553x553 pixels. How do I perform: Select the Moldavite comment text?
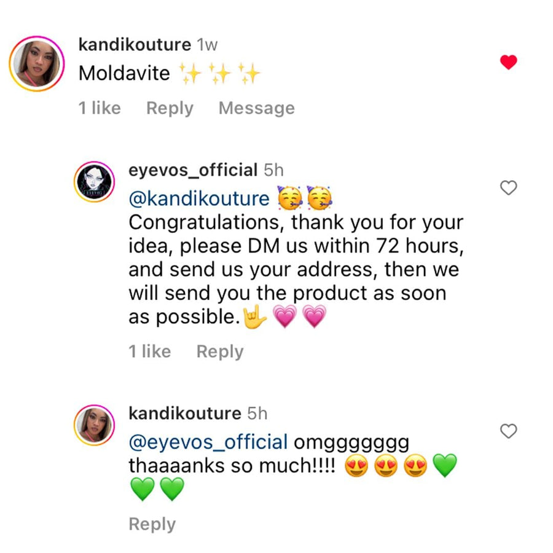tap(124, 74)
